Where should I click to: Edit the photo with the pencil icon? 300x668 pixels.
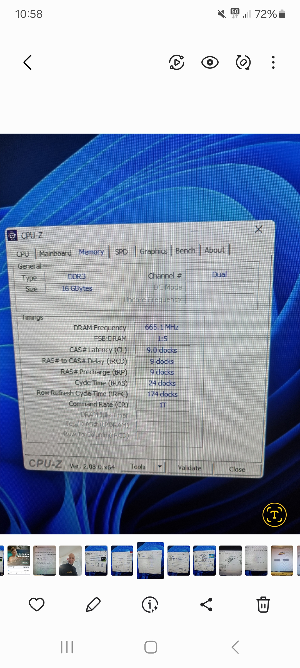[93, 605]
